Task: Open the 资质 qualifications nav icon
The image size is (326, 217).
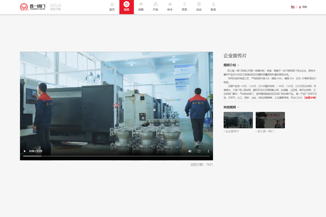Action: coord(184,4)
